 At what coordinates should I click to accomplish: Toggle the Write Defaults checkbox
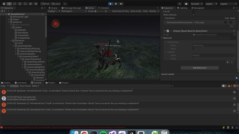(x=193, y=15)
